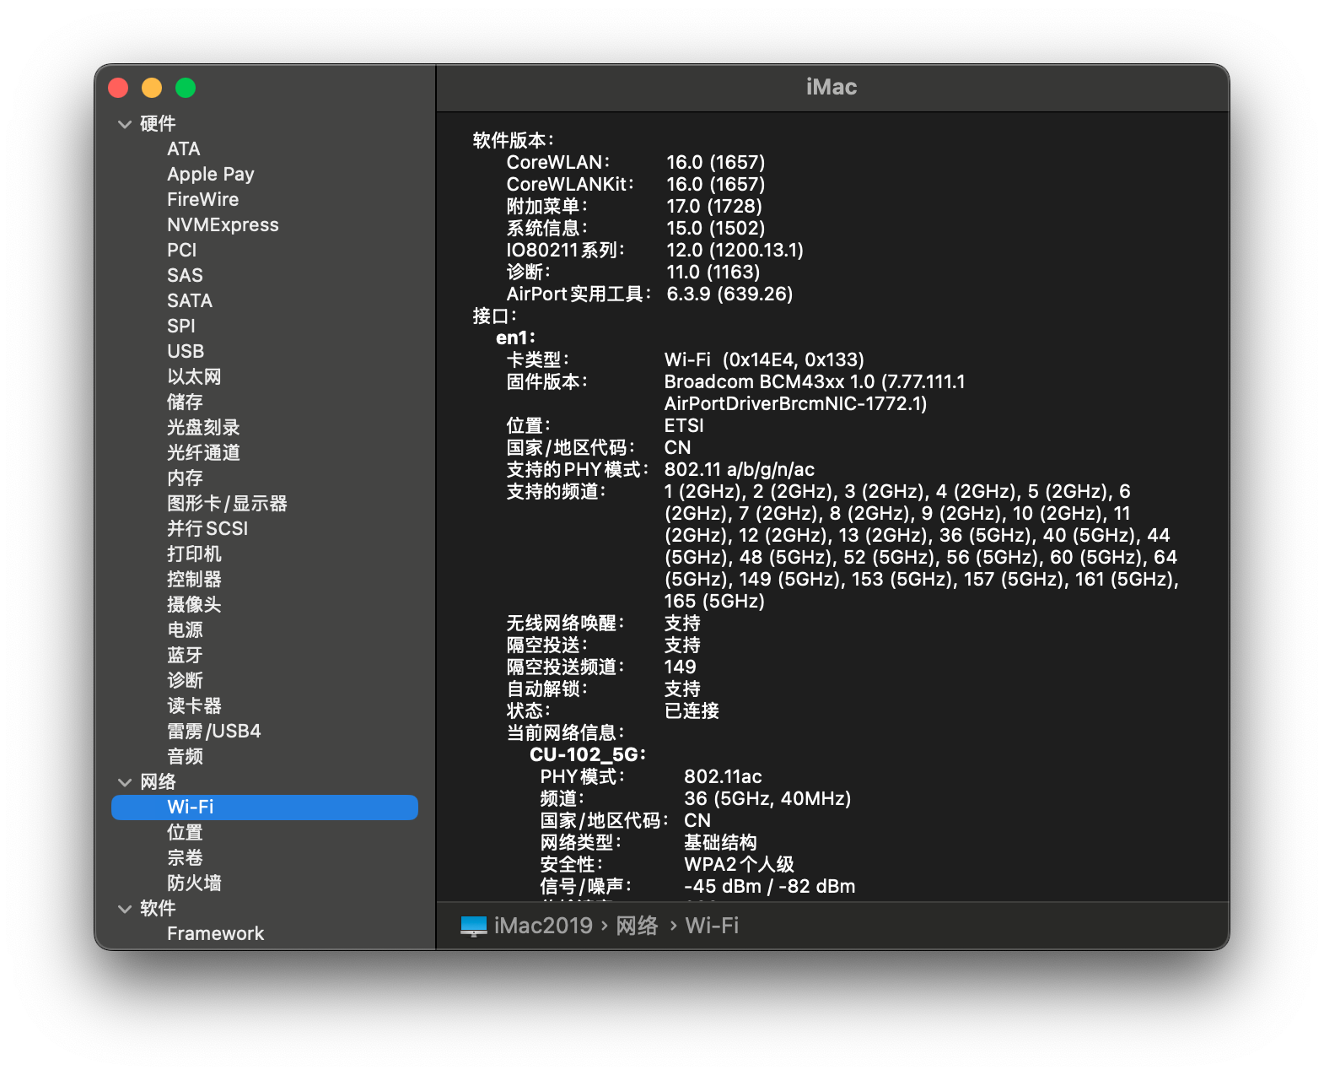Collapse the 硬件 section chevron

tap(125, 124)
